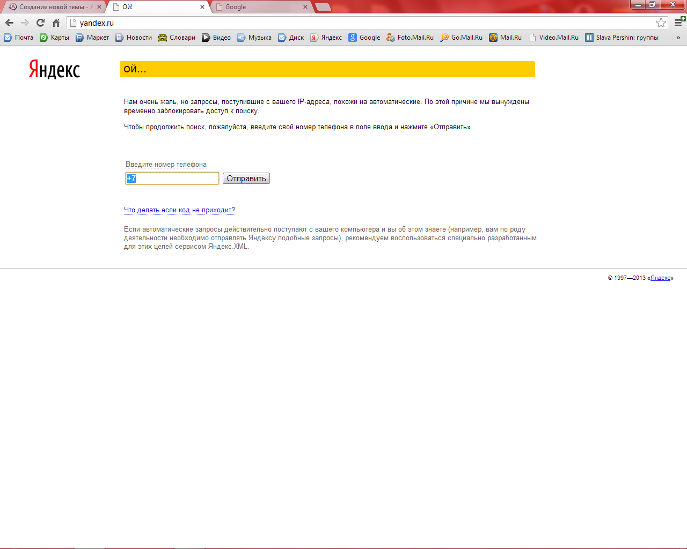The image size is (687, 549).
Task: Click the Введите номер телефона label
Action: point(166,165)
